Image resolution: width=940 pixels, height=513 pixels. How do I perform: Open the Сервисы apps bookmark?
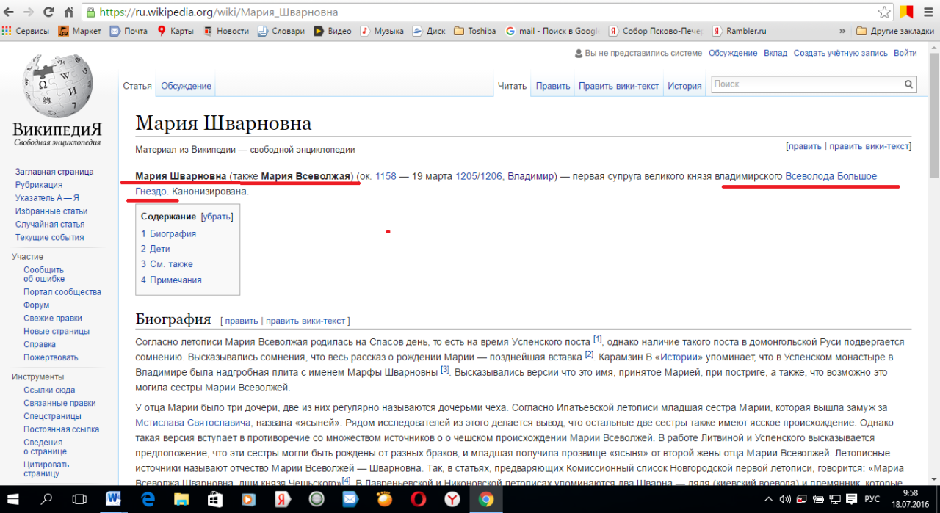tap(26, 31)
